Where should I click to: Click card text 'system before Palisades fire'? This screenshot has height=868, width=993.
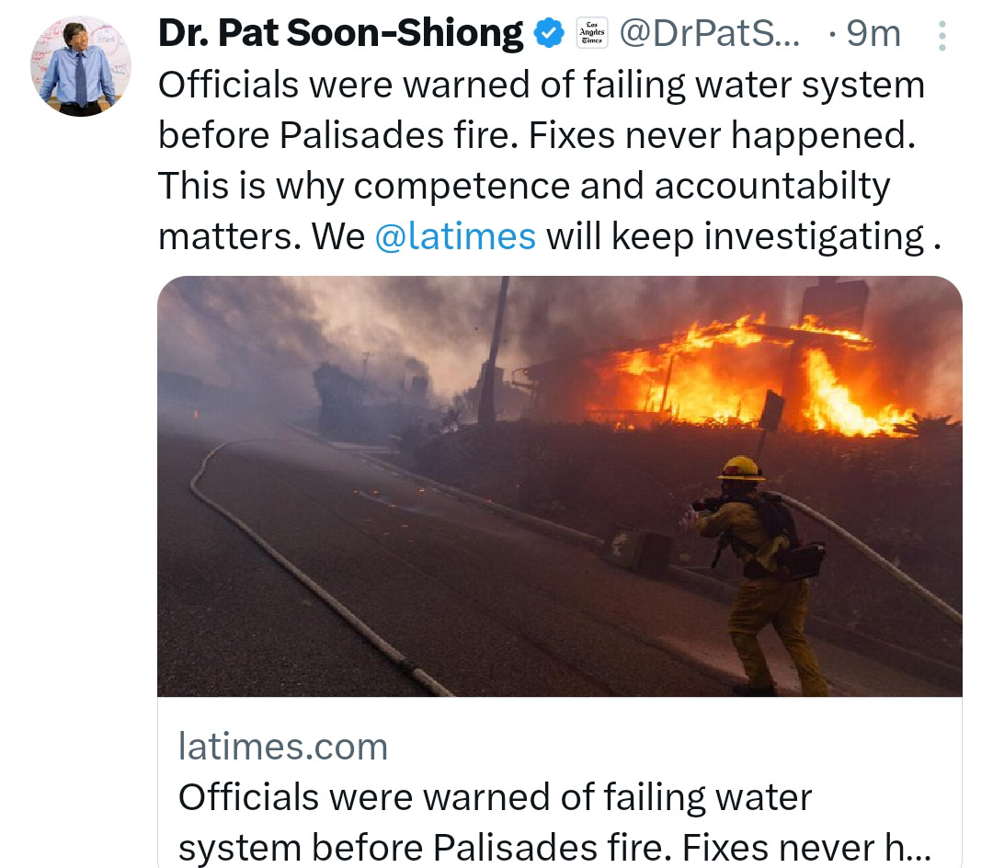pos(425,847)
